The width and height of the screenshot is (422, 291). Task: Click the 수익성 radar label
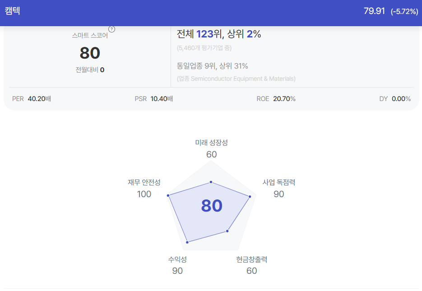click(x=177, y=259)
